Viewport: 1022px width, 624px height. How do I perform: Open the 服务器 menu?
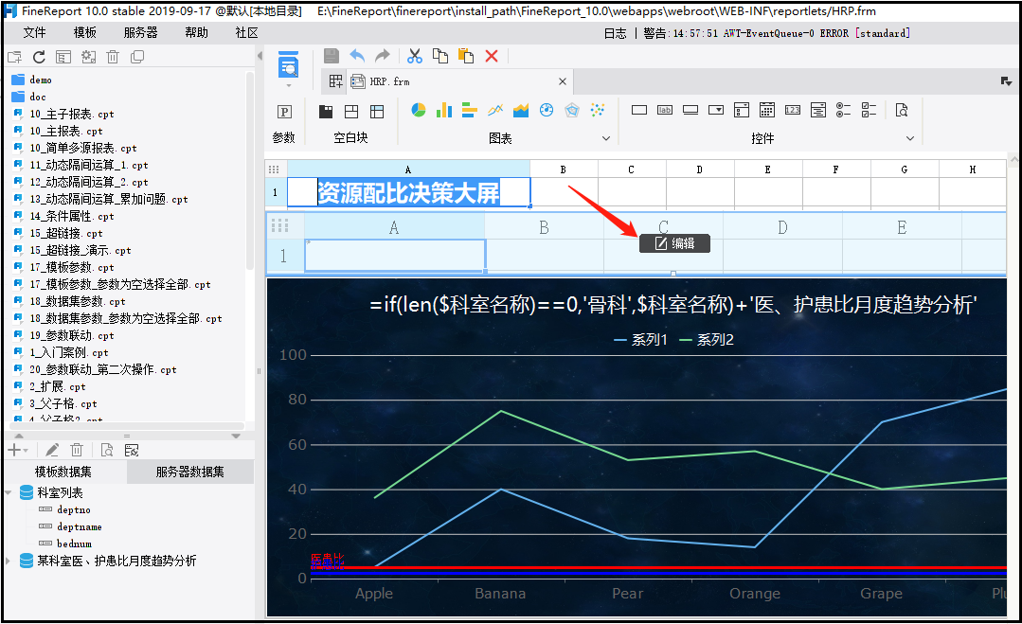141,32
